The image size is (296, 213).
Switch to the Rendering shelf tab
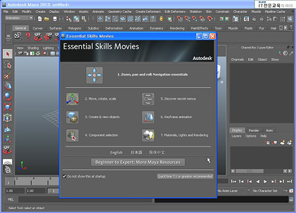click(x=177, y=28)
